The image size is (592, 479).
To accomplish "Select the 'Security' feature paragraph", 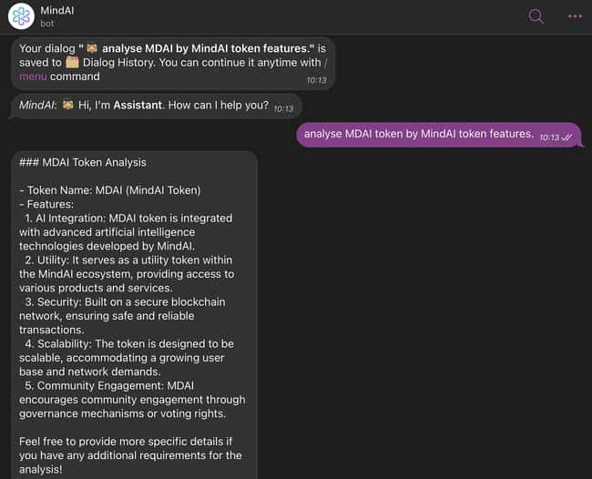I will 122,316.
